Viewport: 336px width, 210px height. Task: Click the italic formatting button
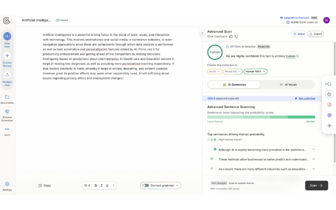click(101, 186)
